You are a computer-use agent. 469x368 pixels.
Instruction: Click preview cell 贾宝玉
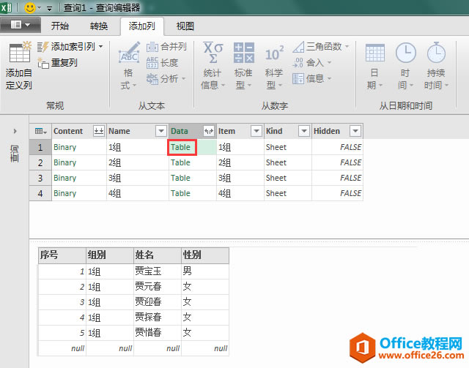pyautogui.click(x=158, y=271)
